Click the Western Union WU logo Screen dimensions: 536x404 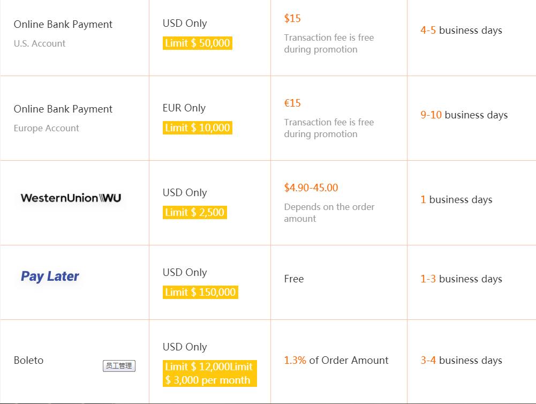point(71,198)
